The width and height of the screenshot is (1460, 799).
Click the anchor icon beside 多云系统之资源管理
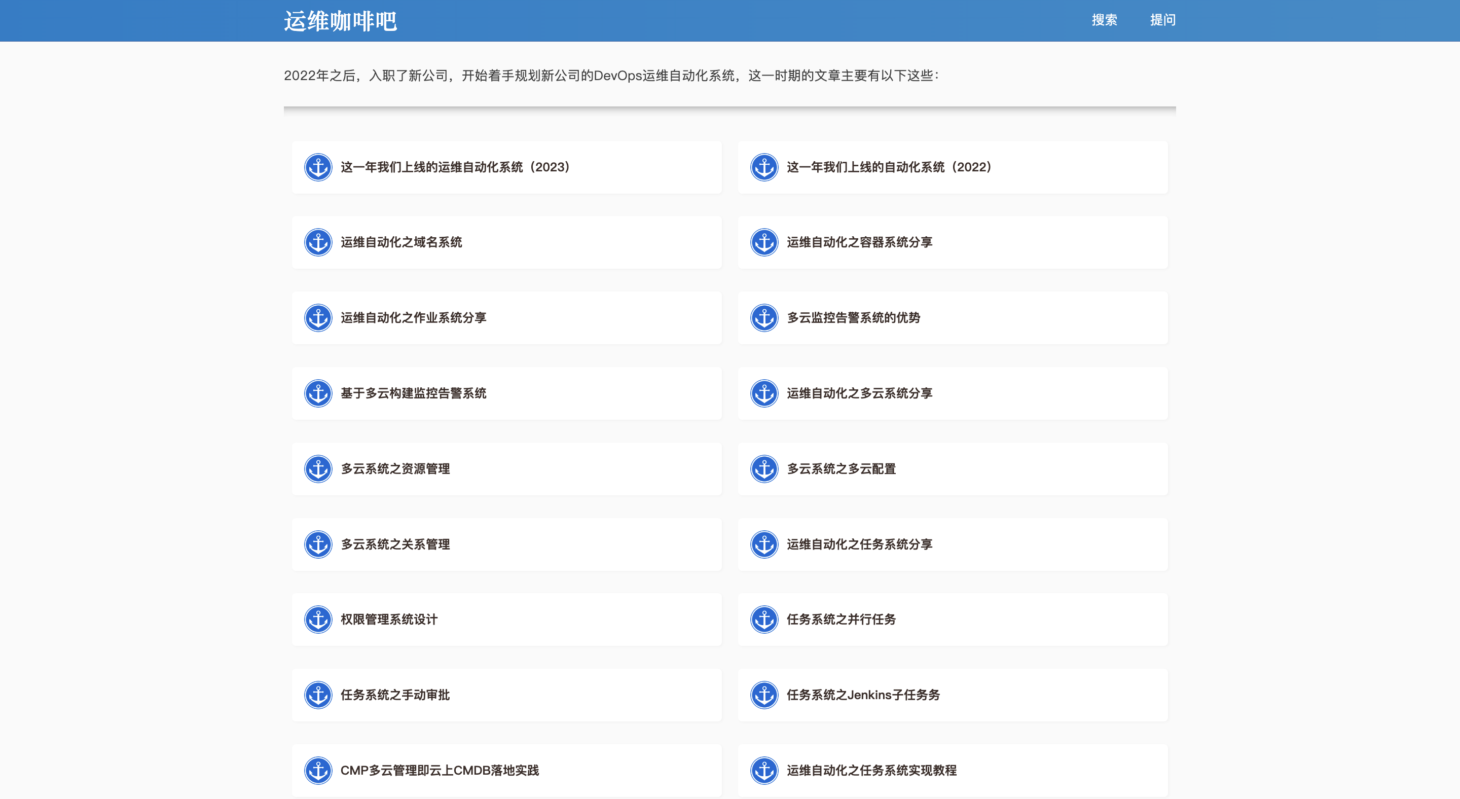(318, 468)
